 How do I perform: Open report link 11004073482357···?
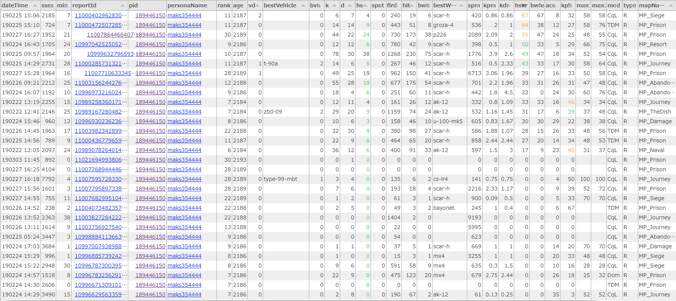101,208
